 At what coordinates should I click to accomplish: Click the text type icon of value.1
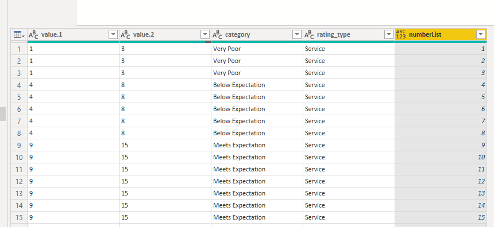coord(33,35)
